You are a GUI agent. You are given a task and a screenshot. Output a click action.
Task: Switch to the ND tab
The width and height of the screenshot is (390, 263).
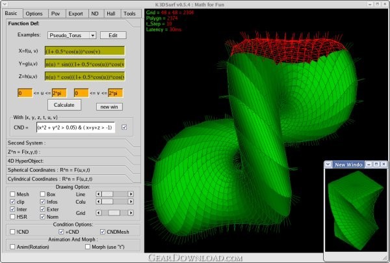(x=95, y=14)
